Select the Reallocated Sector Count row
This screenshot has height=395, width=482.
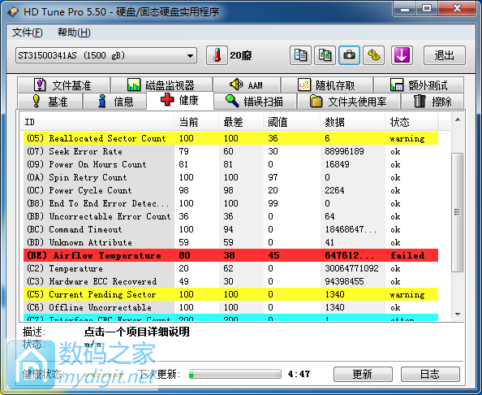coord(230,138)
